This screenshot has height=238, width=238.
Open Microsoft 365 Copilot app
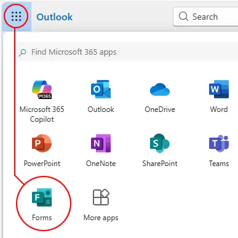pyautogui.click(x=42, y=101)
